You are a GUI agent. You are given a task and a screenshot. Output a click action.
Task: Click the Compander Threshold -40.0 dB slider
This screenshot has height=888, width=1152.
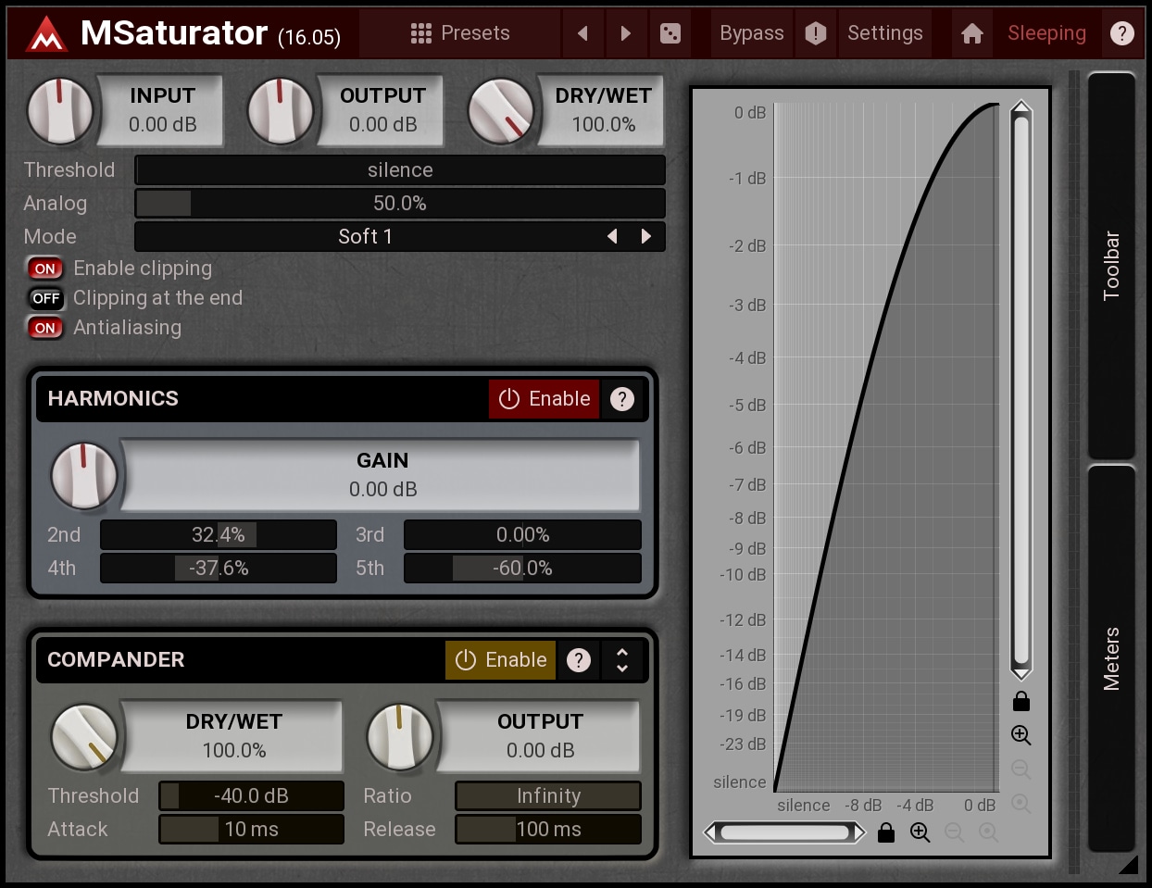[x=251, y=796]
